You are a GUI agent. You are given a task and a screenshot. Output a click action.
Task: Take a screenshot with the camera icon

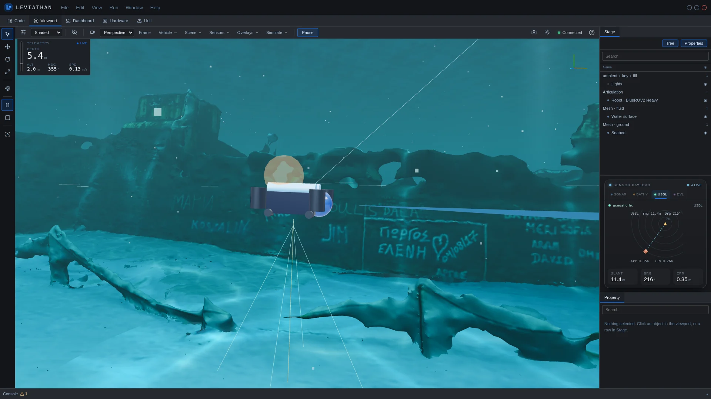(534, 33)
